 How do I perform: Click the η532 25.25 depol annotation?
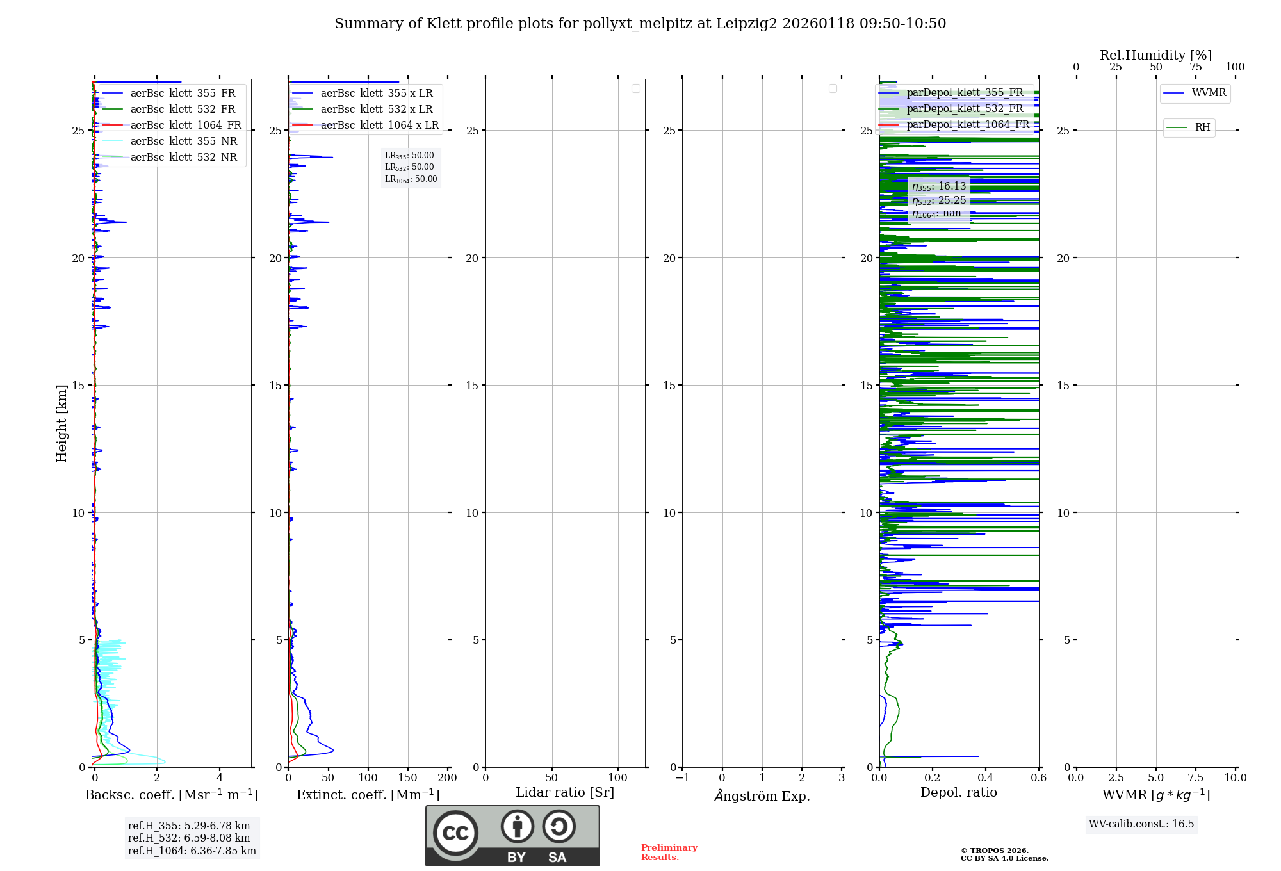coord(939,200)
